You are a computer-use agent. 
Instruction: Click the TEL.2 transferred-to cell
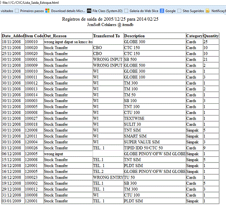point(108,172)
